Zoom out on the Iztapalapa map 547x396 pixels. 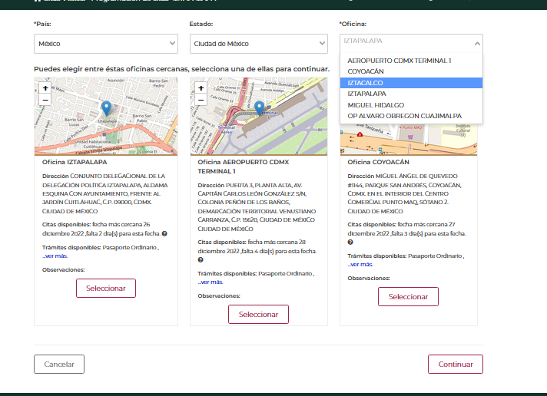click(45, 100)
